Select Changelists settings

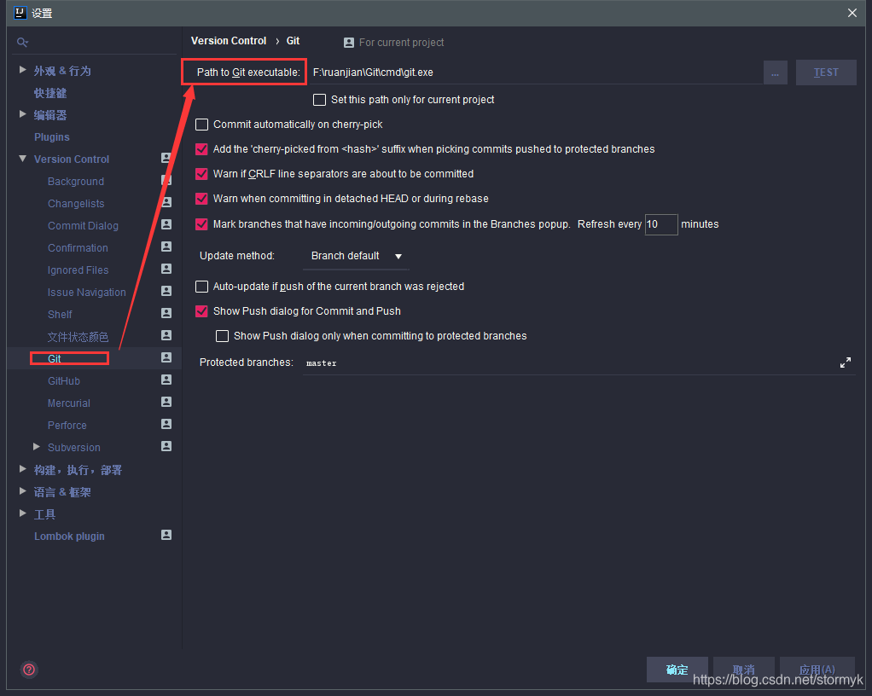(x=76, y=204)
